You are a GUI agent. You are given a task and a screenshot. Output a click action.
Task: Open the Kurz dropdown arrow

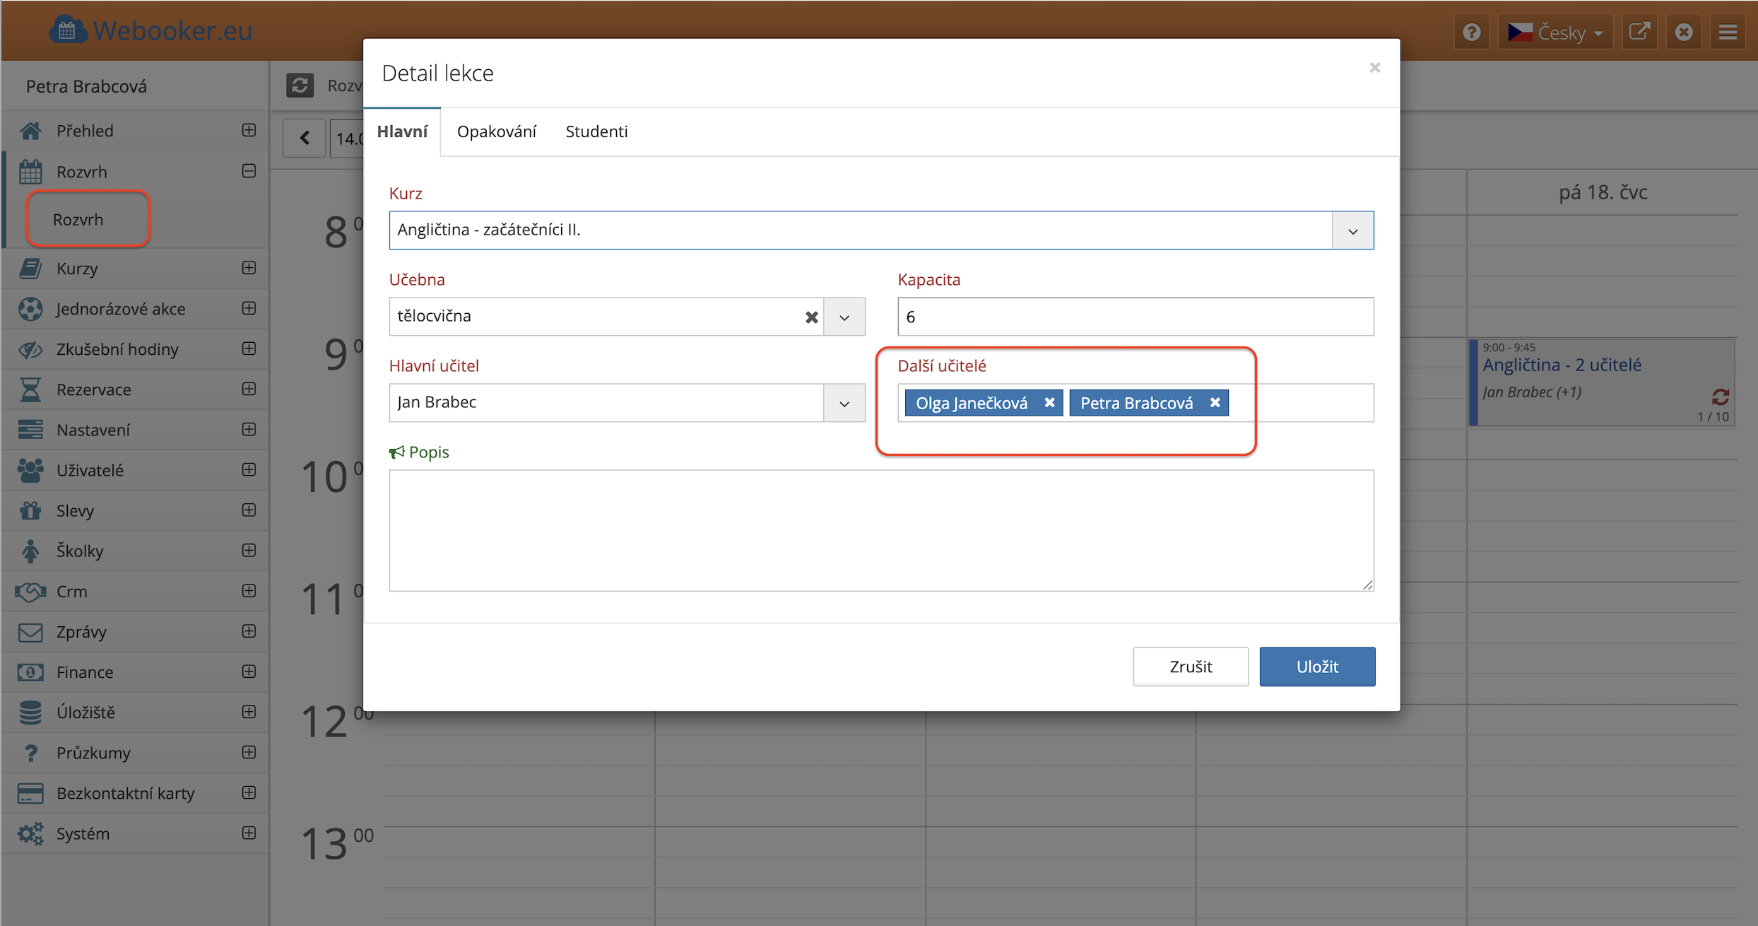point(1352,231)
